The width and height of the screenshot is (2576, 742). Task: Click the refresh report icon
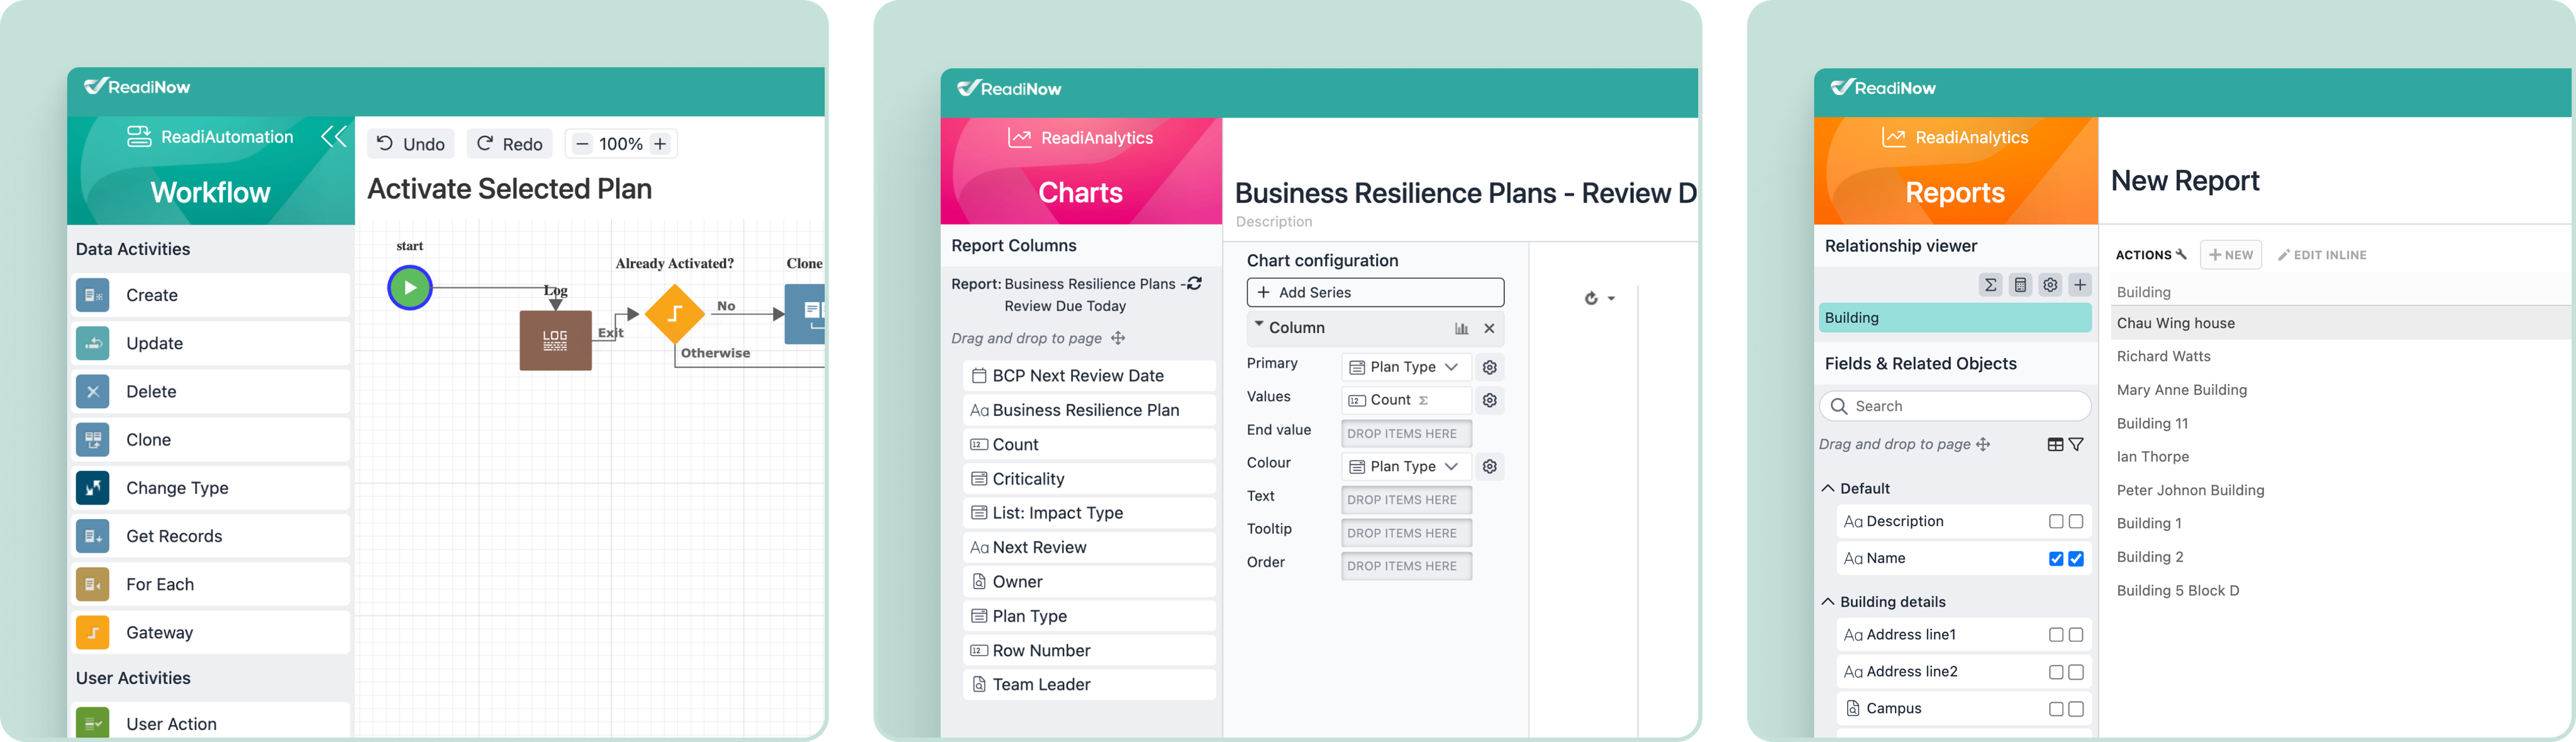(1194, 283)
